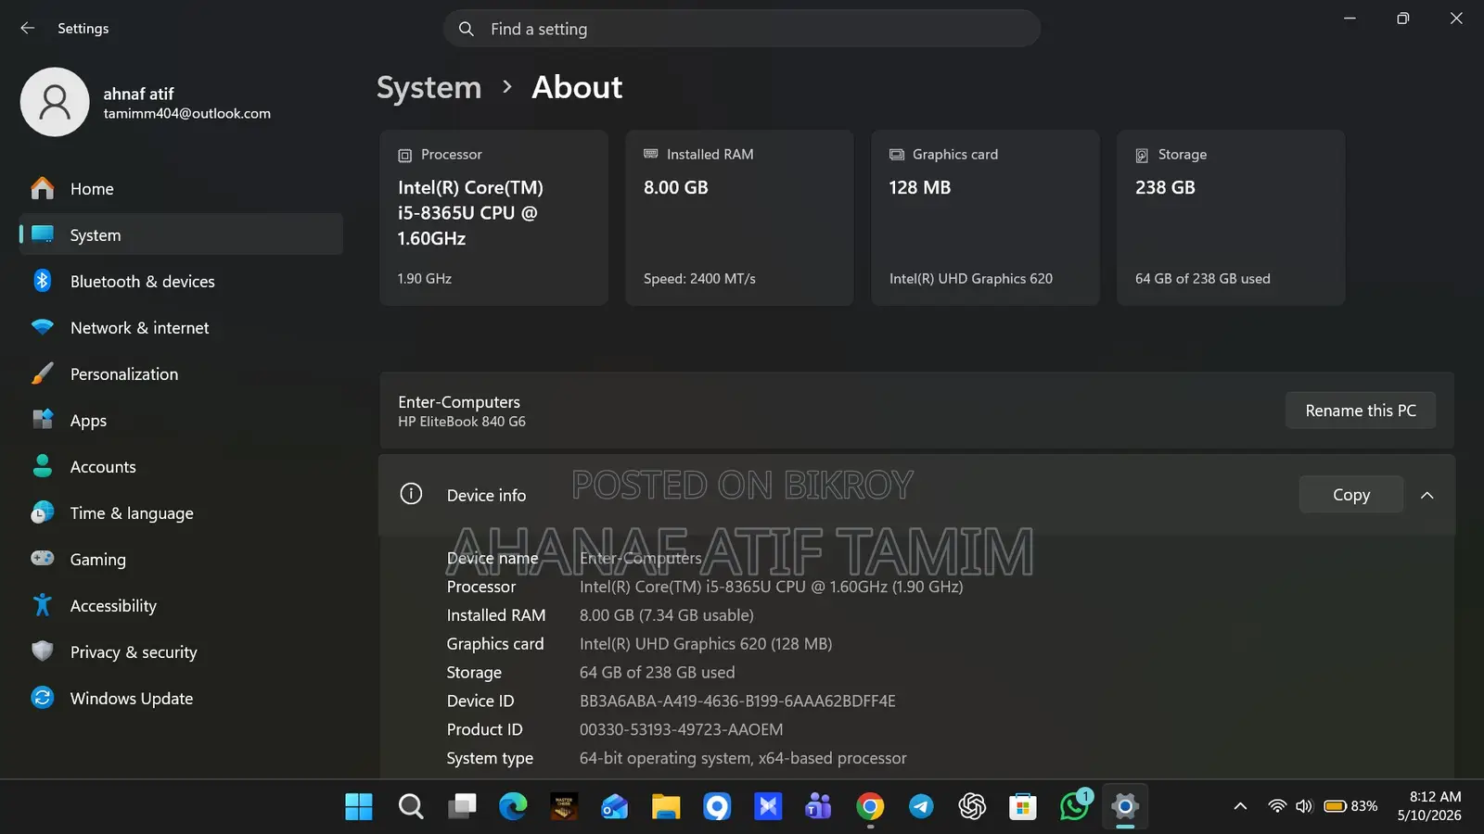Screen dimensions: 1484x834
Task: Click the Device info circle-i icon
Action: click(x=411, y=494)
